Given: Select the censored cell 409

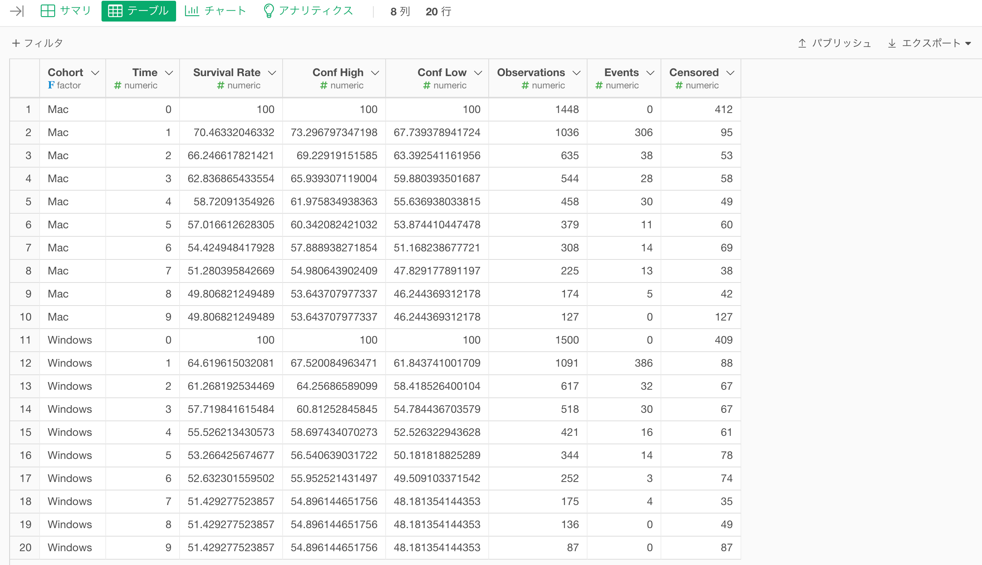Looking at the screenshot, I should pos(701,340).
